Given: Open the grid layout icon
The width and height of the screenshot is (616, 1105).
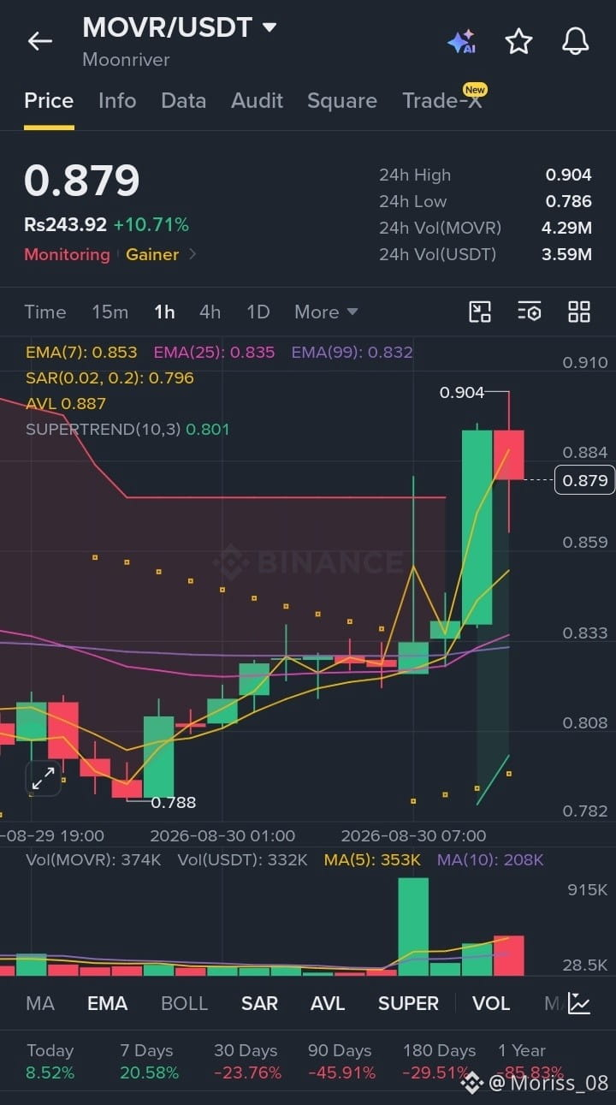Looking at the screenshot, I should coord(579,312).
